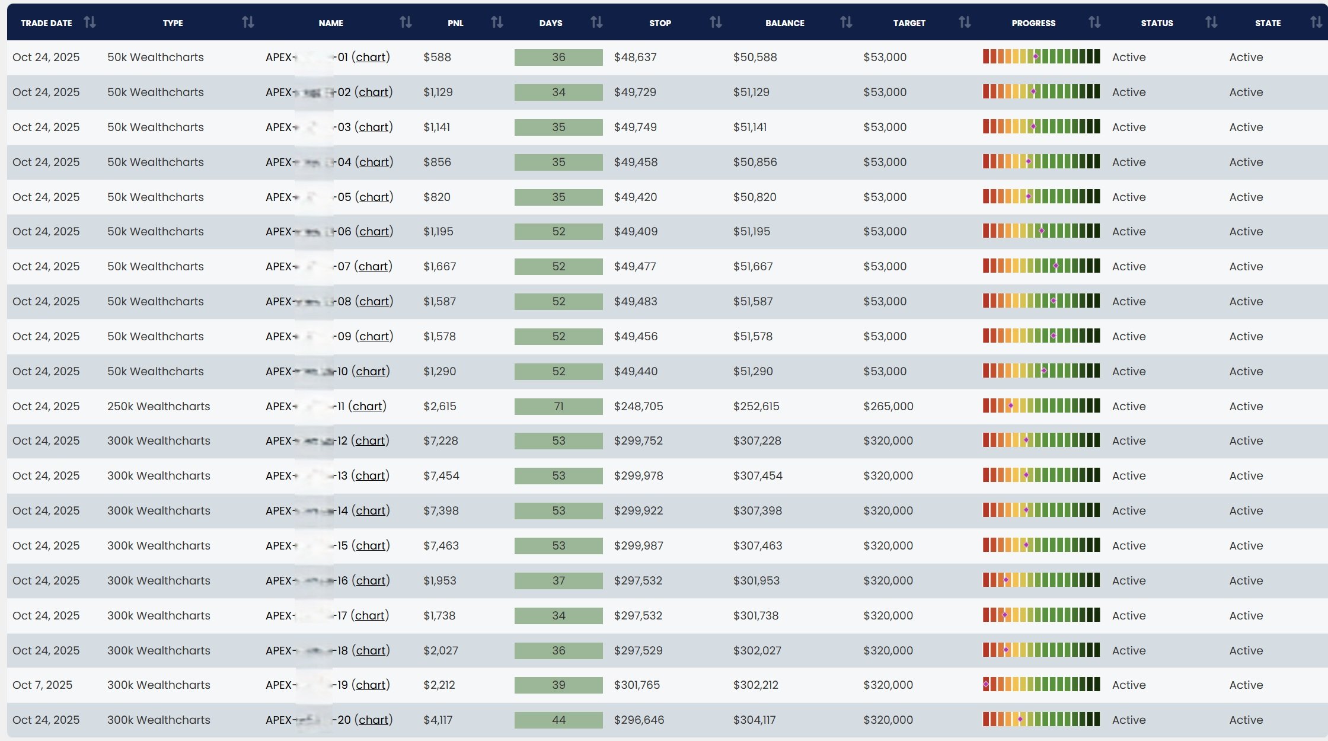Click the BALANCE header label
The height and width of the screenshot is (741, 1328).
784,23
